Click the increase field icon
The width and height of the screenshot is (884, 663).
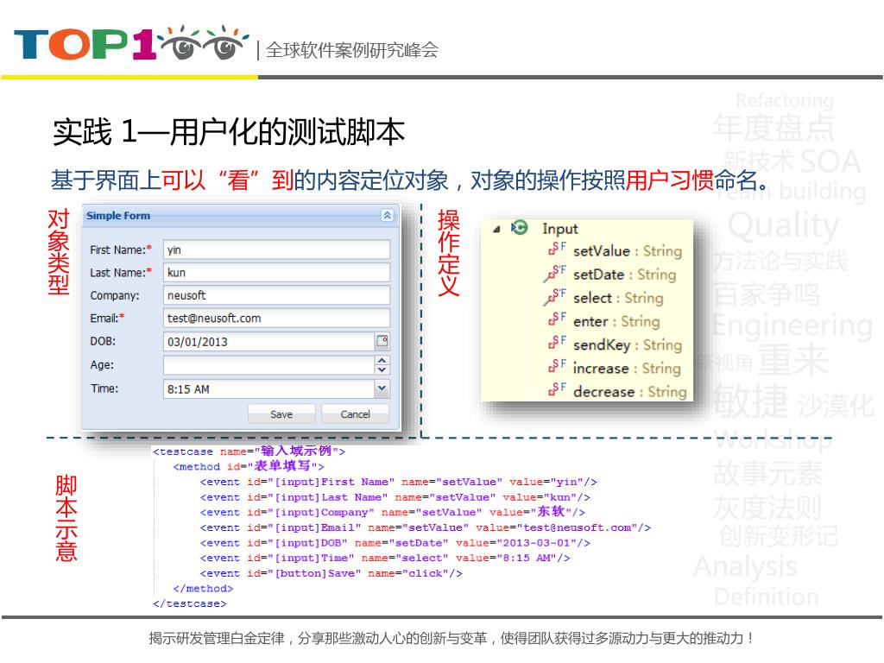pos(557,366)
